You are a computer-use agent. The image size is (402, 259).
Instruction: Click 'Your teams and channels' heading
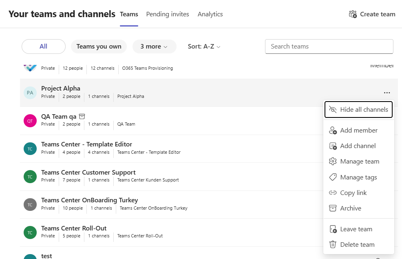(62, 14)
